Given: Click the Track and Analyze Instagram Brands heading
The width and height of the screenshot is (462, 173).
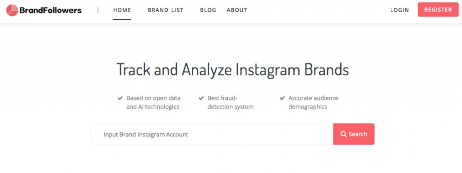Looking at the screenshot, I should pyautogui.click(x=233, y=70).
